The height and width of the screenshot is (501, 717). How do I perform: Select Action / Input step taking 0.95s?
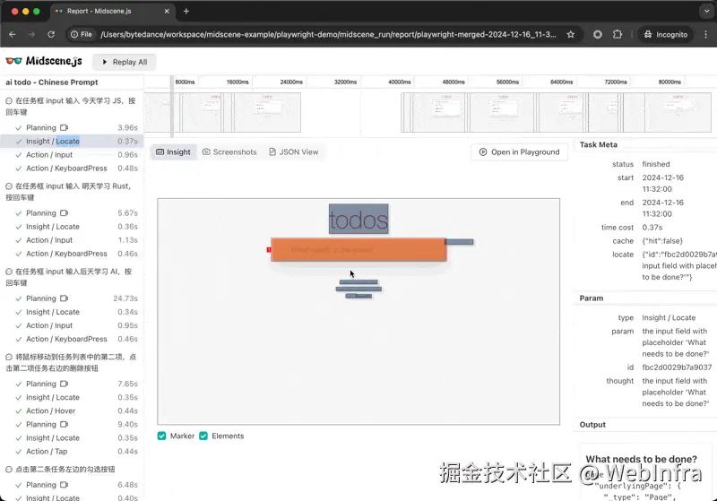[72, 325]
